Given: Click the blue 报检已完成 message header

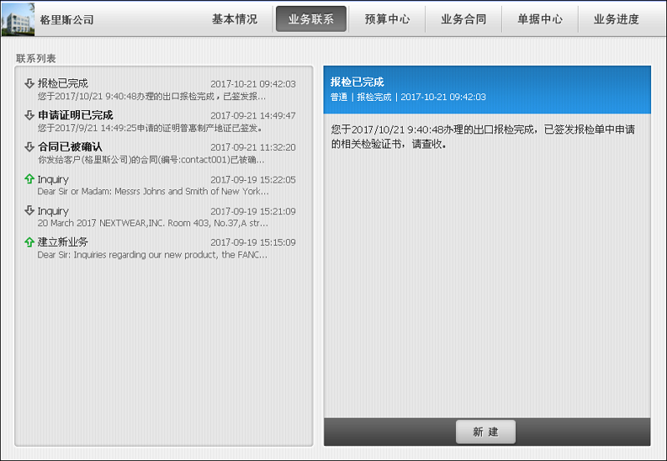Looking at the screenshot, I should [x=486, y=89].
